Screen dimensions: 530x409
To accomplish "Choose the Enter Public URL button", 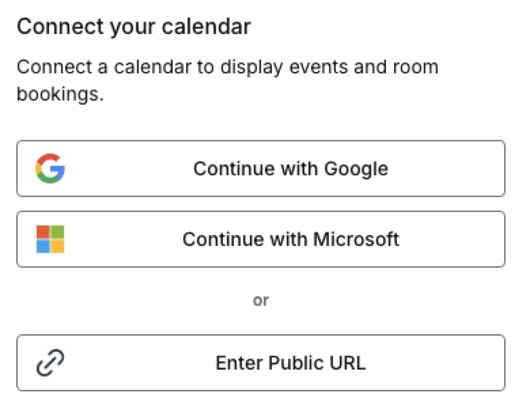I will (x=261, y=363).
